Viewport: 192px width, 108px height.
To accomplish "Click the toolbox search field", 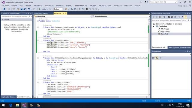I will pyautogui.click(x=16, y=16).
